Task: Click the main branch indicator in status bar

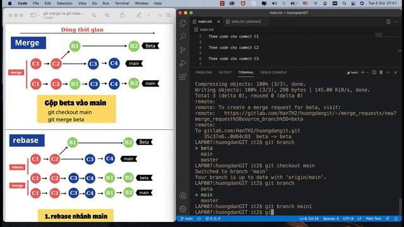Action: pos(187,219)
